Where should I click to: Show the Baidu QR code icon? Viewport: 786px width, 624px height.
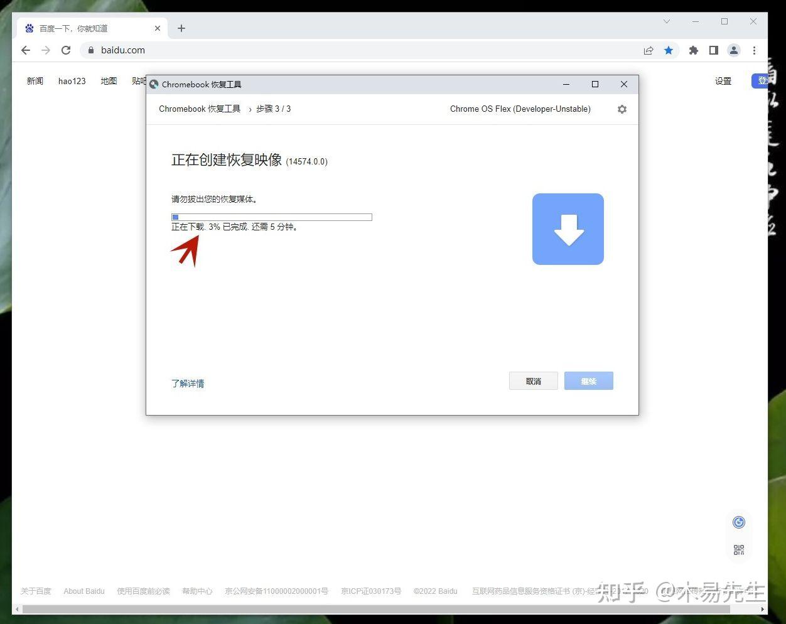coord(739,550)
